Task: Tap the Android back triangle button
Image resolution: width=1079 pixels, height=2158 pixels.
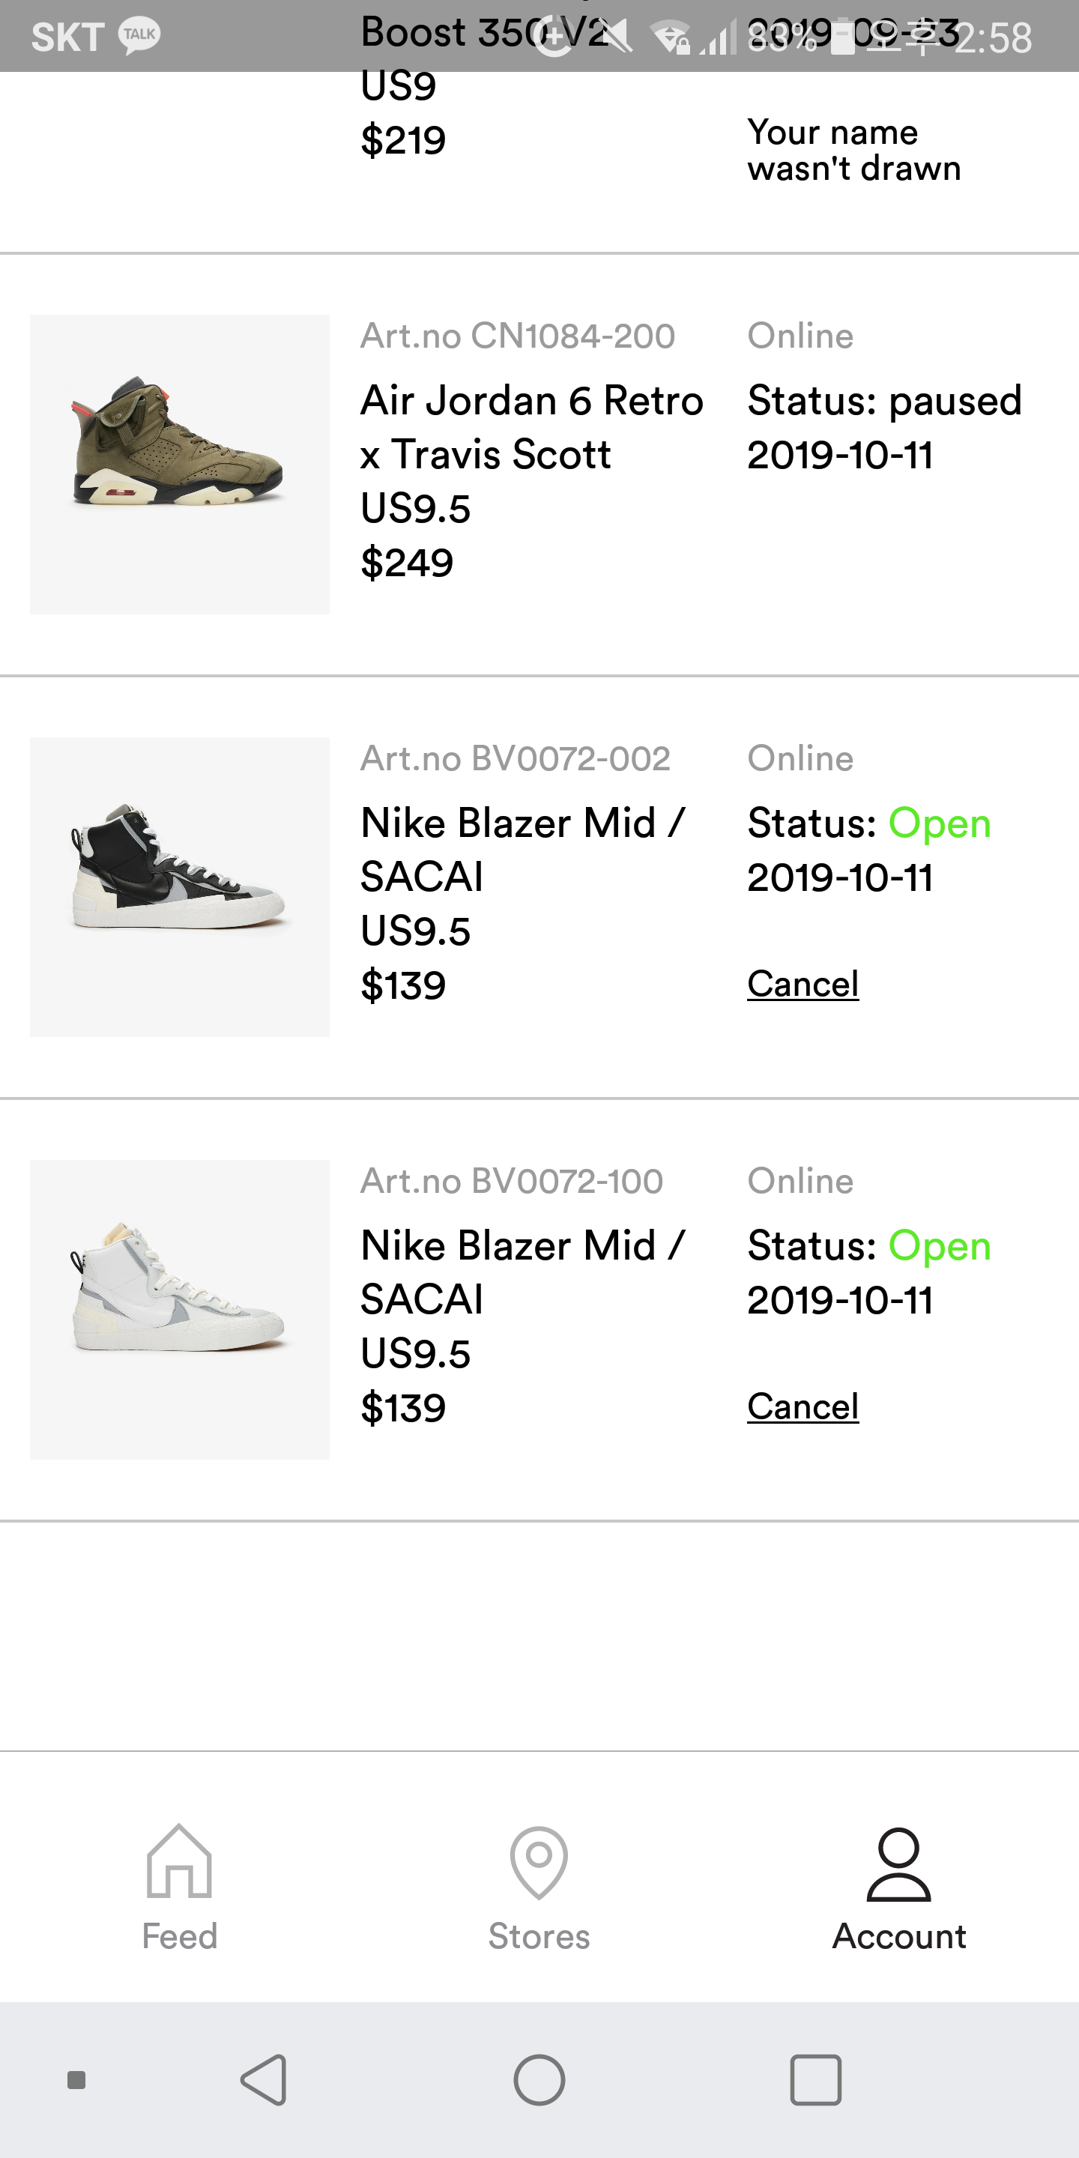Action: click(x=265, y=2079)
